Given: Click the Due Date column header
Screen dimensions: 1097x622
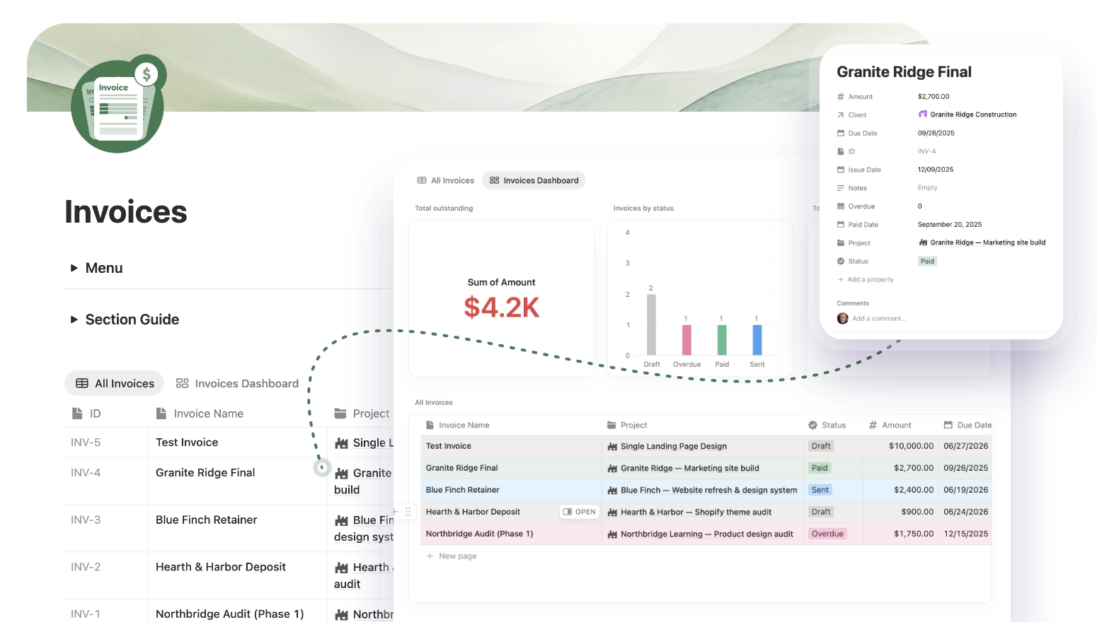Looking at the screenshot, I should coord(967,425).
